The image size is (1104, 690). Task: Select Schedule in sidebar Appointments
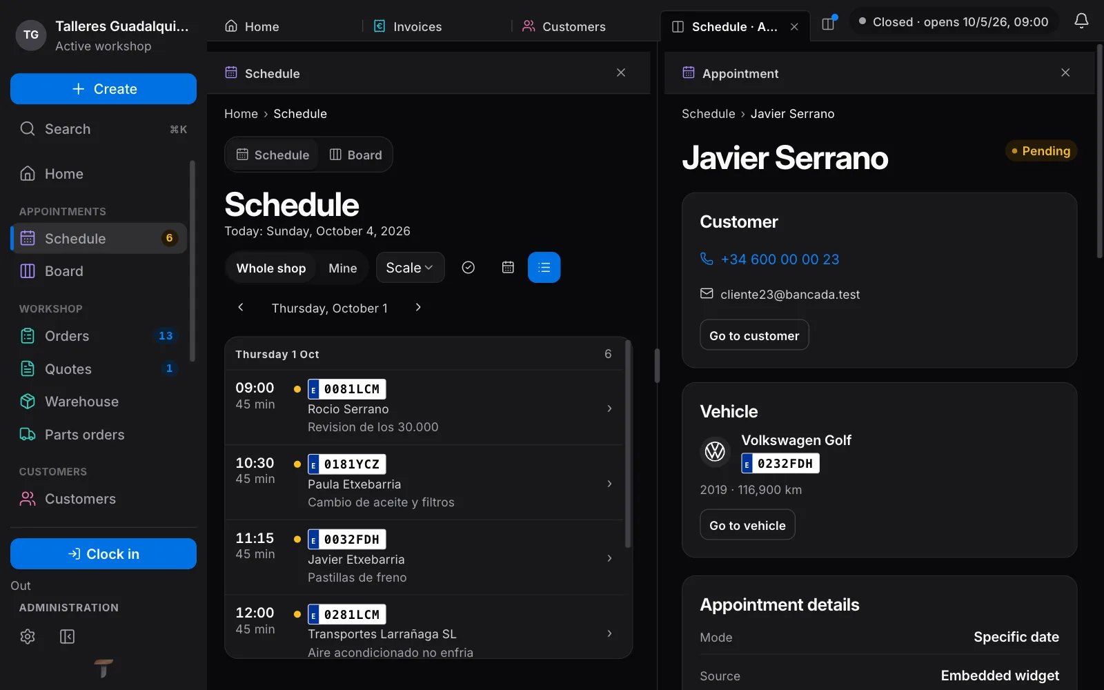(x=100, y=238)
